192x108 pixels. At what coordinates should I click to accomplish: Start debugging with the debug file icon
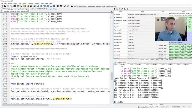(x=38, y=6)
